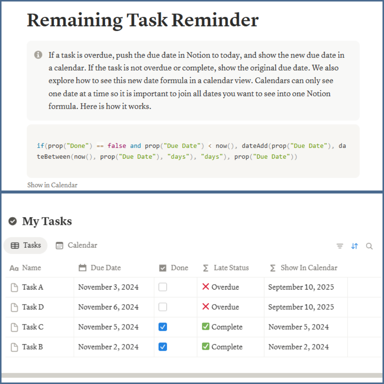Click the Show in Calendar caption
This screenshot has width=384, height=384.
click(52, 185)
